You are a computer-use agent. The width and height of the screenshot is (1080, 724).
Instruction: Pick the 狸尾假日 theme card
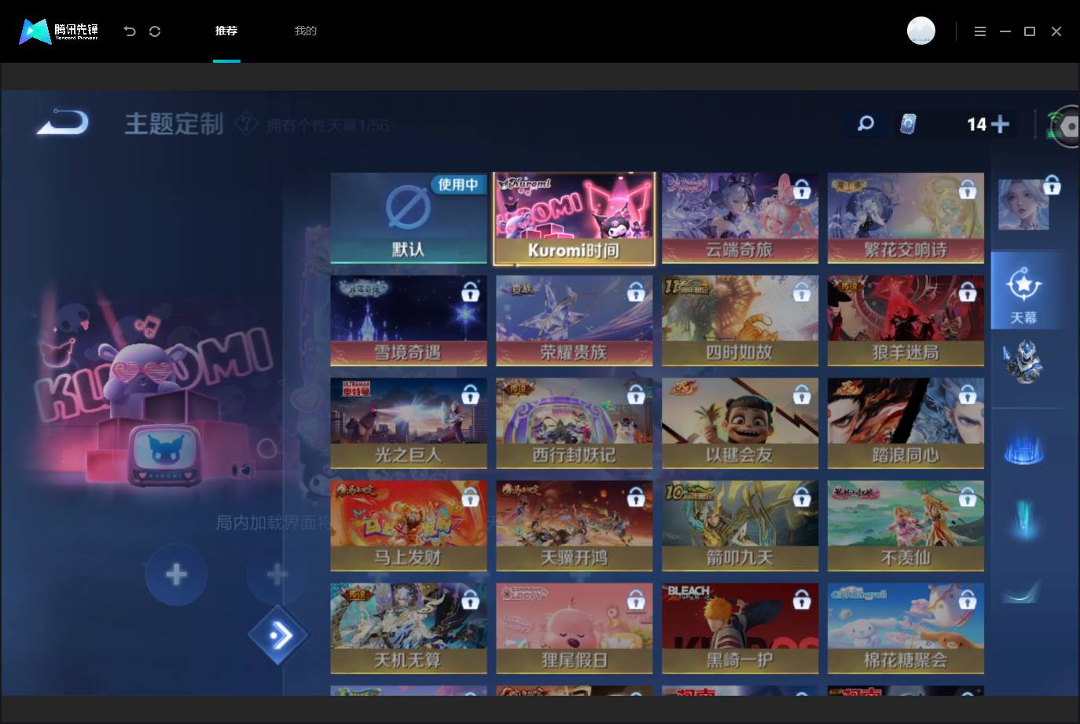[574, 628]
